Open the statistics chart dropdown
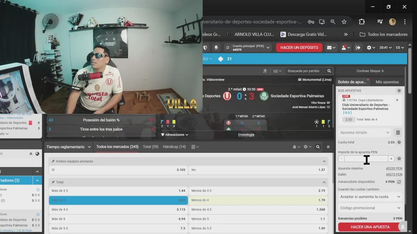This screenshot has width=417, height=234. pyautogui.click(x=278, y=71)
